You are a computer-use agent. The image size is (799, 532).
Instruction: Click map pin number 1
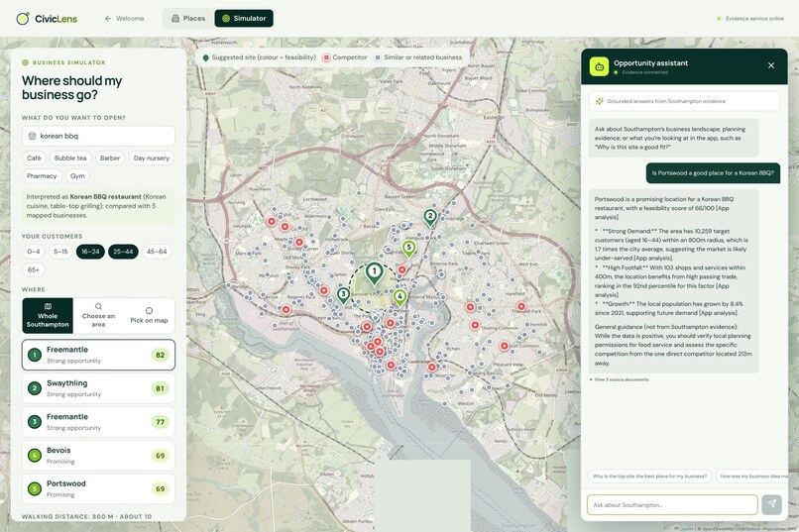pos(374,272)
